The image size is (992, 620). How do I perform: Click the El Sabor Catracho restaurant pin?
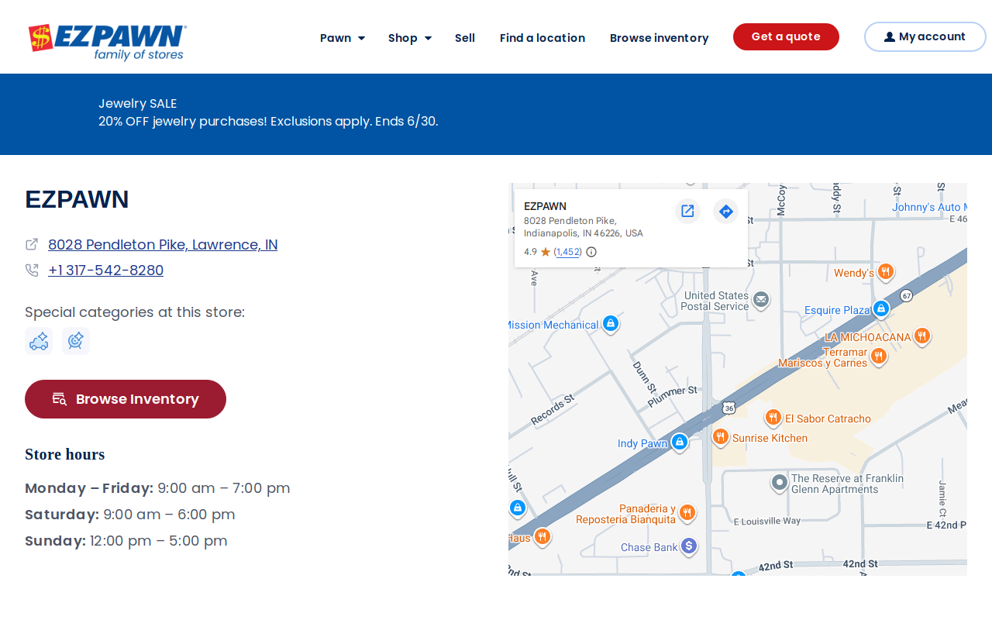773,418
